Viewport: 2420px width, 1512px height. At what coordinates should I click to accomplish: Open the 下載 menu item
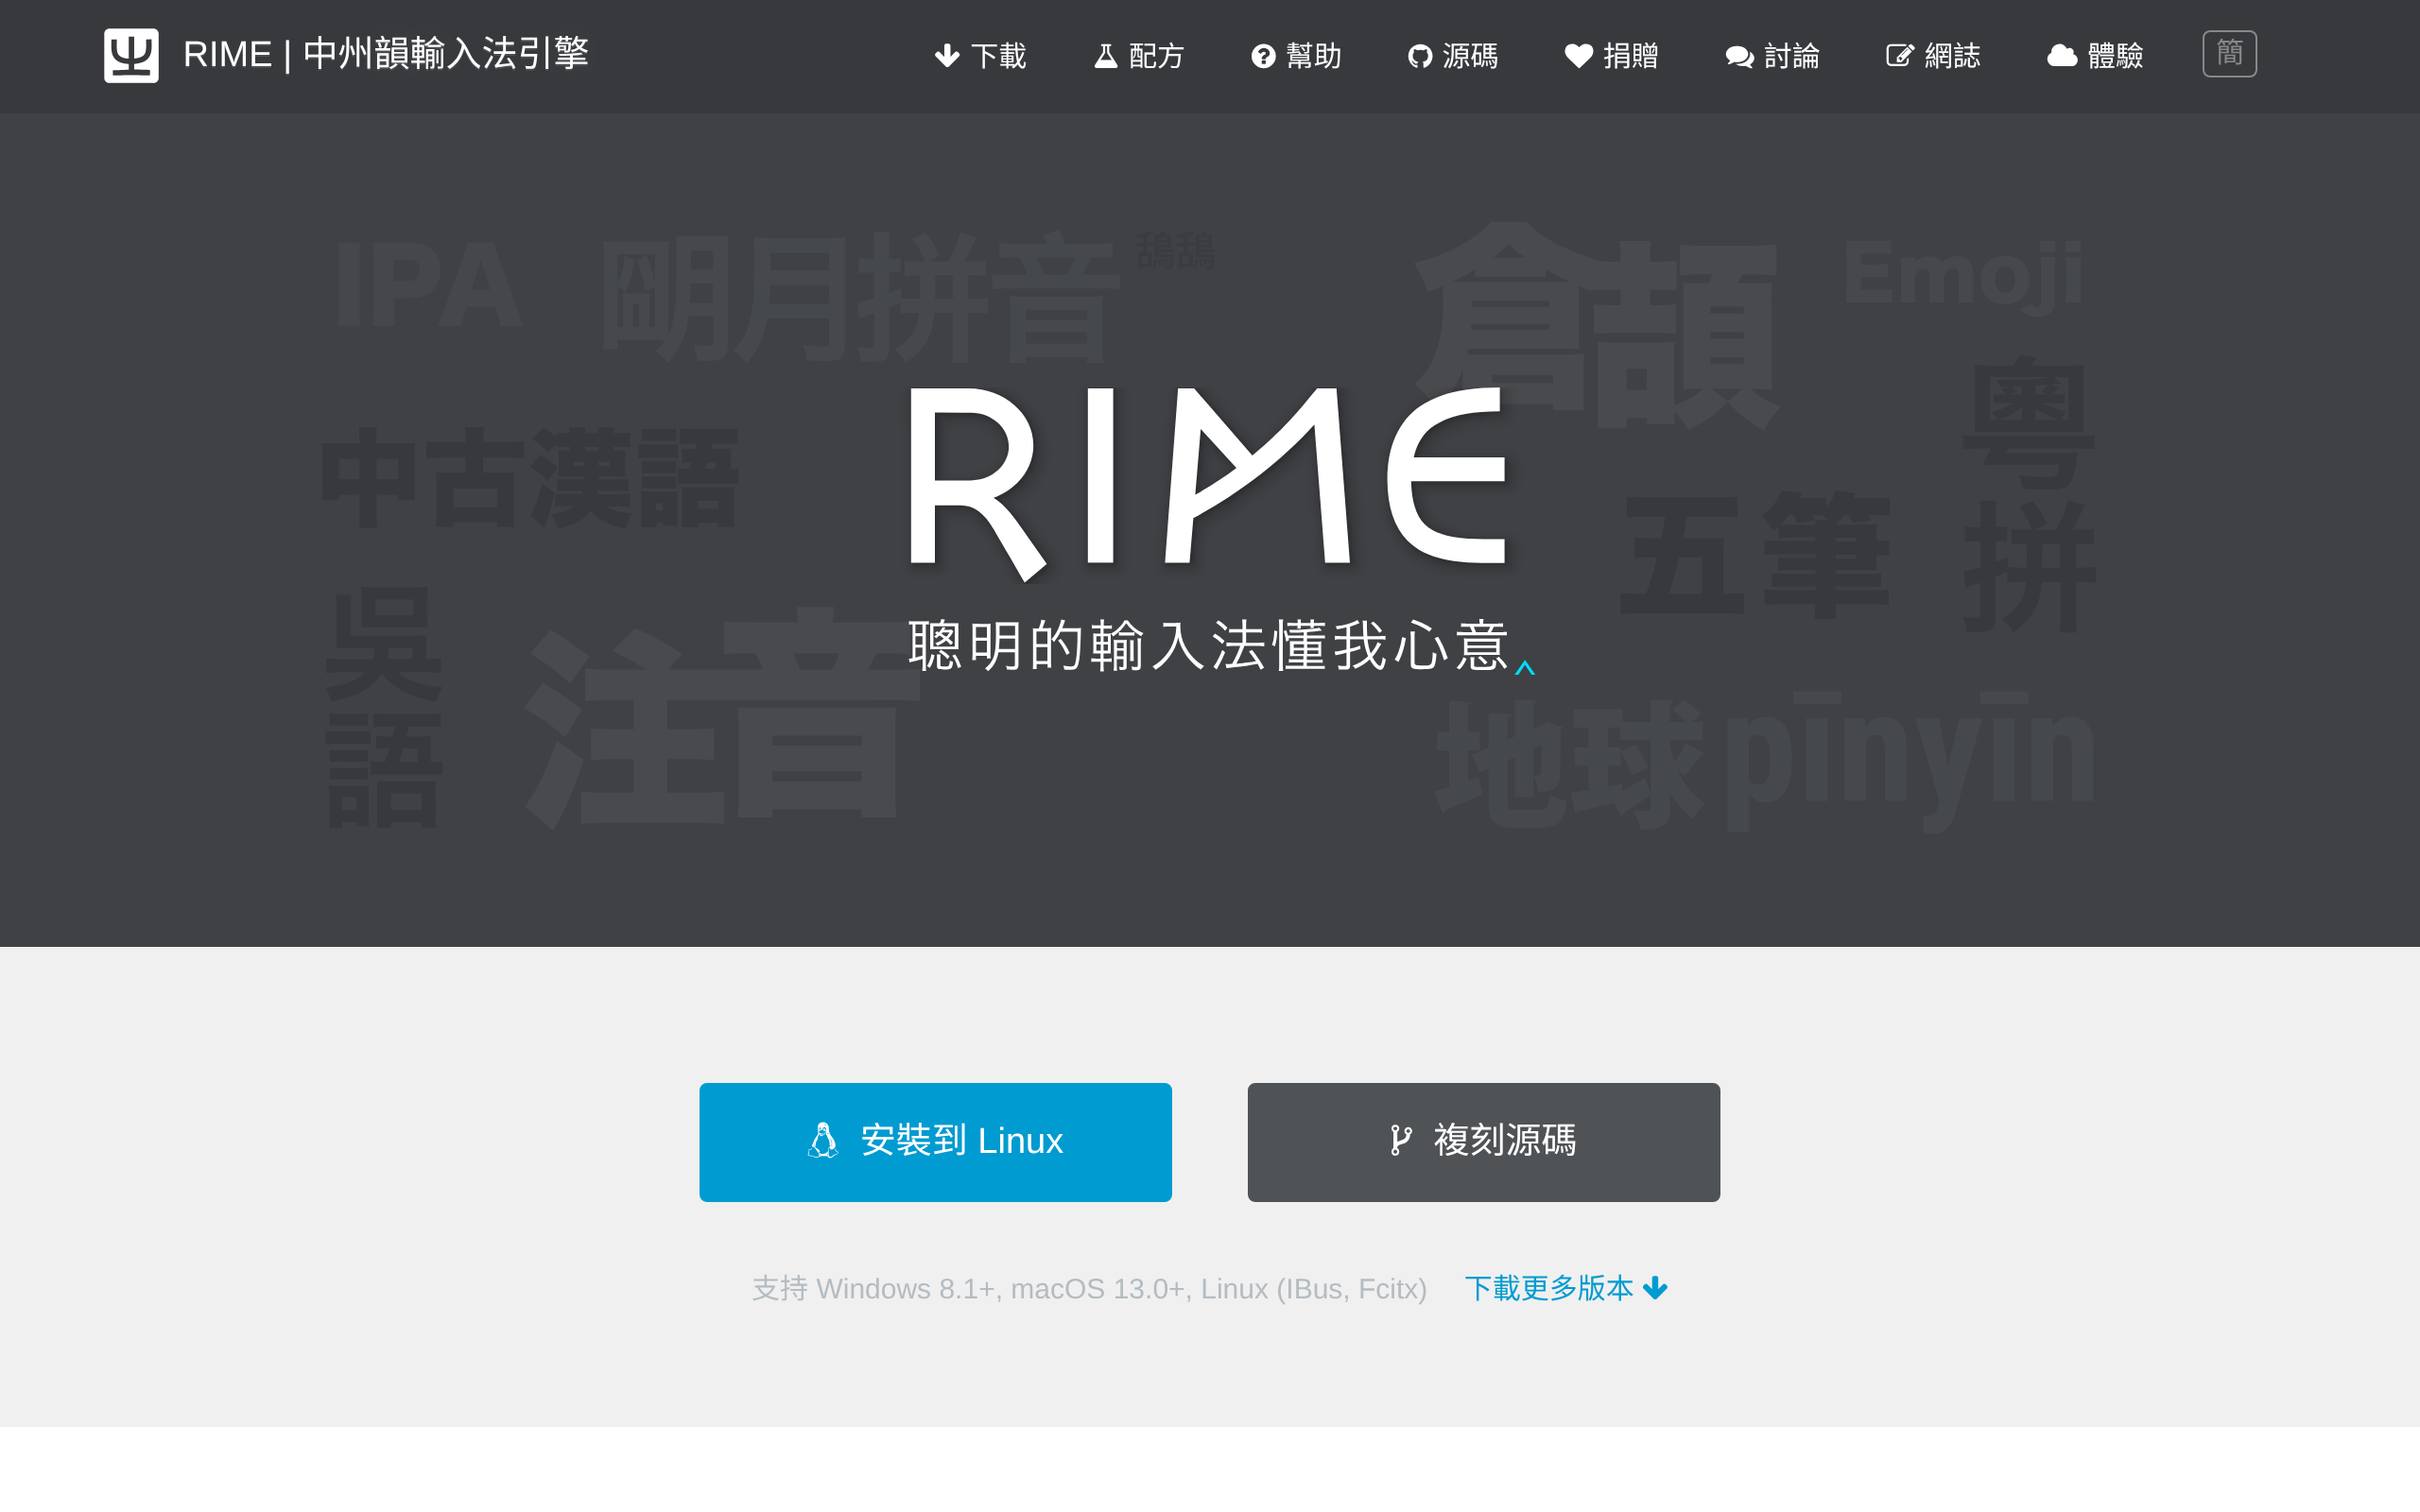click(980, 56)
